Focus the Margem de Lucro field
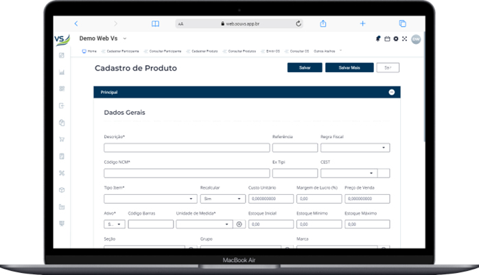The image size is (479, 275). pos(319,199)
